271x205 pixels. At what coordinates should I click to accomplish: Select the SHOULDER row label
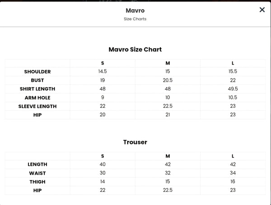pyautogui.click(x=37, y=72)
